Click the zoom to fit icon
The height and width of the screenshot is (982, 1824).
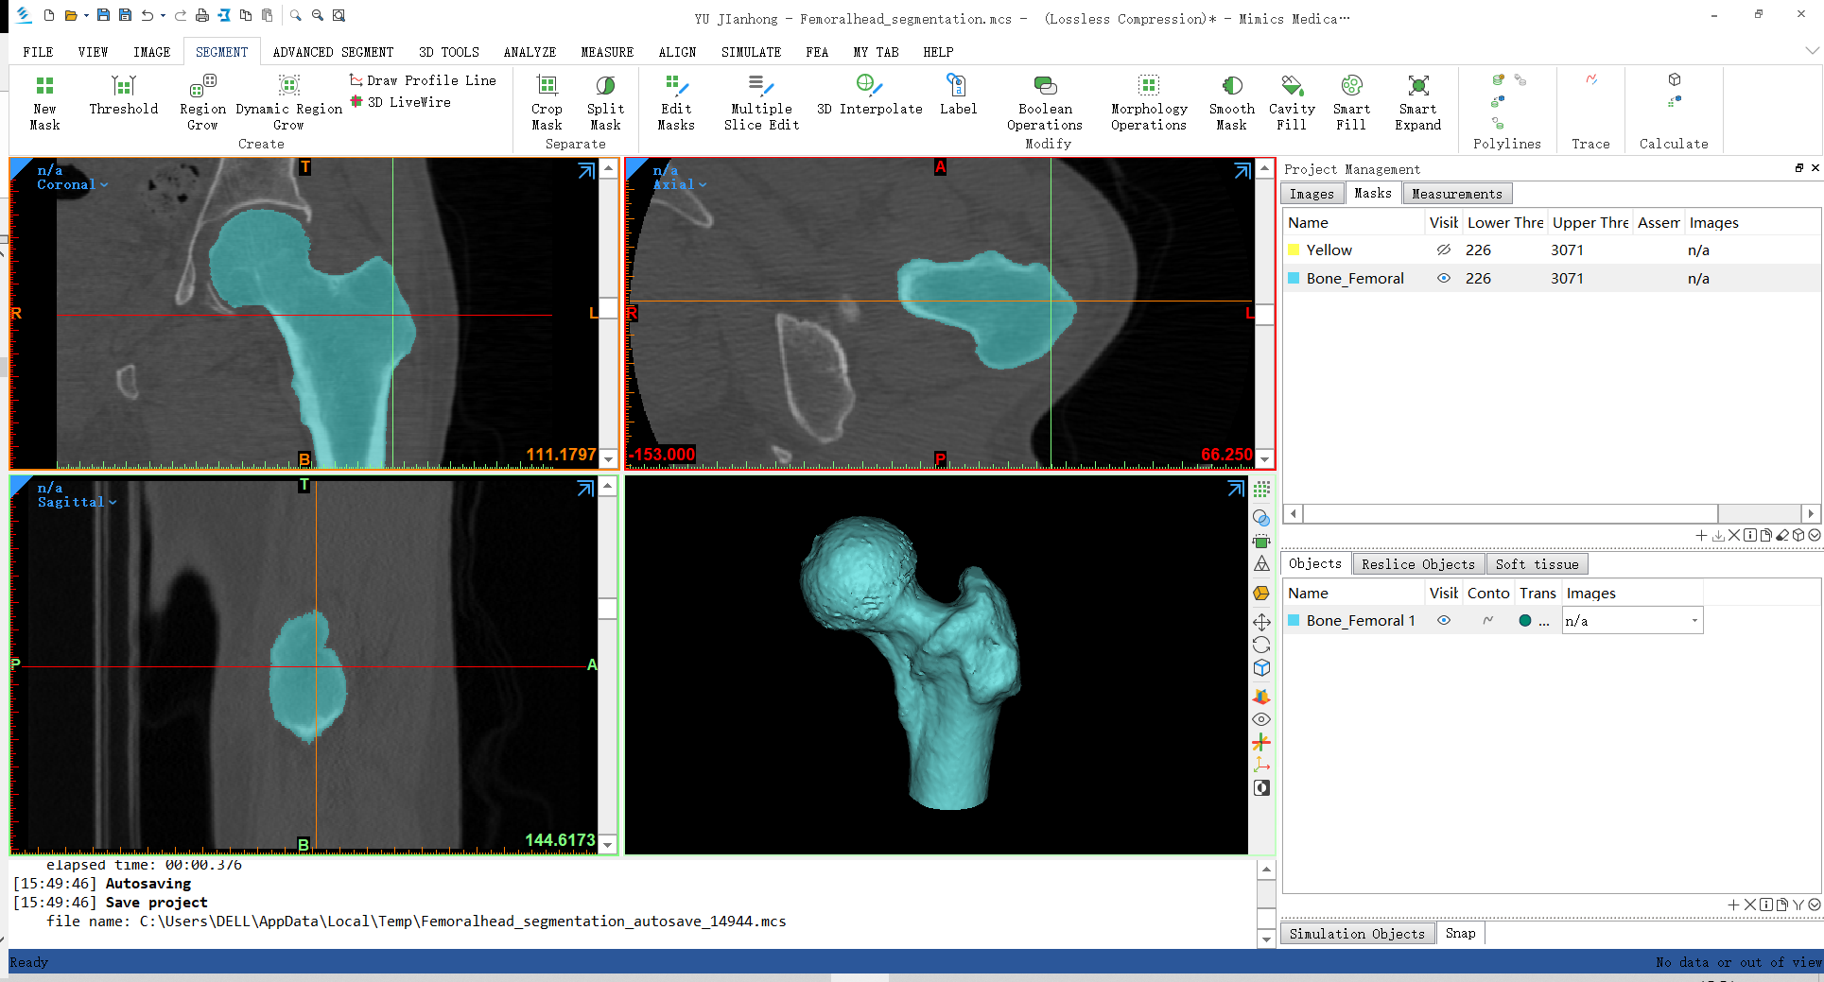click(339, 15)
